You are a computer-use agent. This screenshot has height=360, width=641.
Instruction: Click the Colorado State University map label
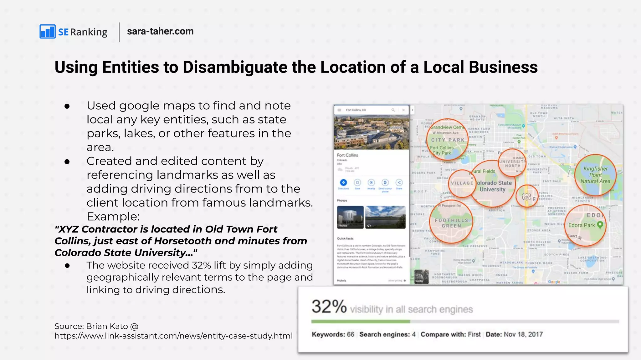tap(494, 186)
